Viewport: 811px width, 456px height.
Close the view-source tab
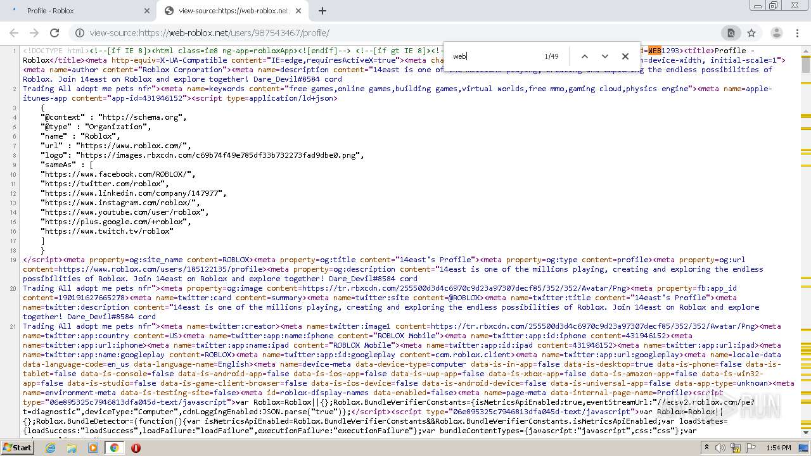tap(299, 11)
